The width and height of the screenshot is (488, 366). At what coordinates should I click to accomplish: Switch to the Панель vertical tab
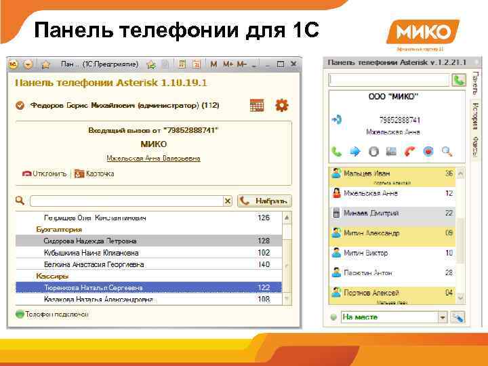(x=475, y=83)
